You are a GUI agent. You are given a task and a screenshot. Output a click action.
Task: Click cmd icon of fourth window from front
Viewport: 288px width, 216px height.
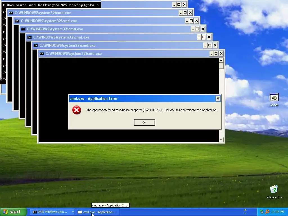(23, 29)
